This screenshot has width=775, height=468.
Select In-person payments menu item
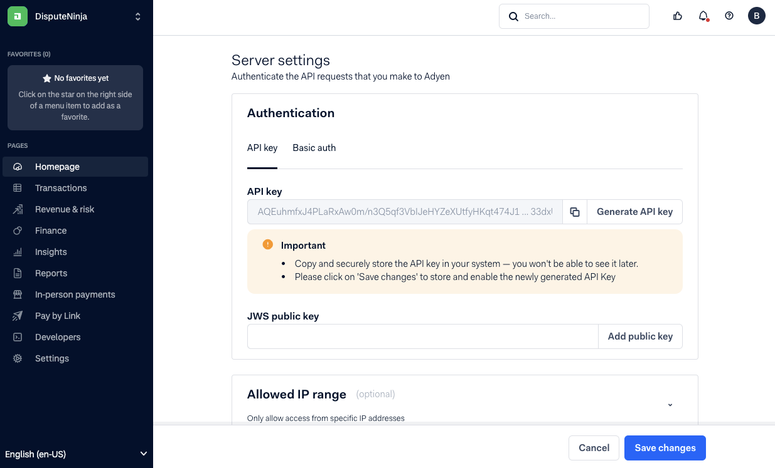[75, 294]
